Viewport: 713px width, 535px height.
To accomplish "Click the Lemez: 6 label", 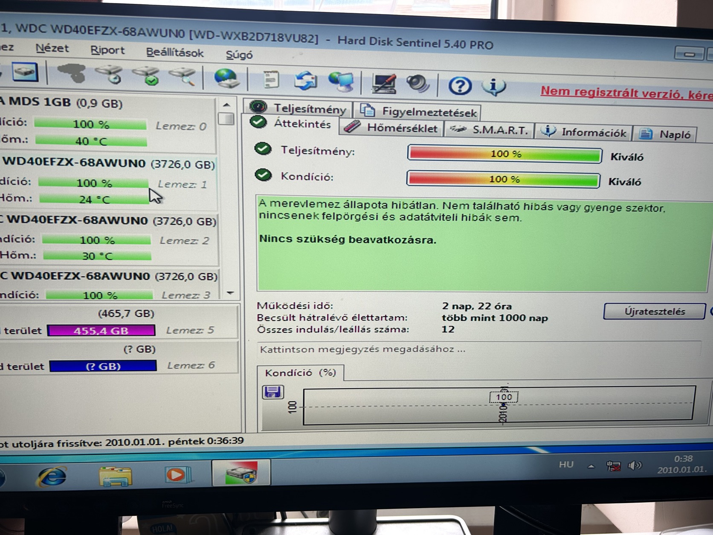I will click(x=191, y=366).
